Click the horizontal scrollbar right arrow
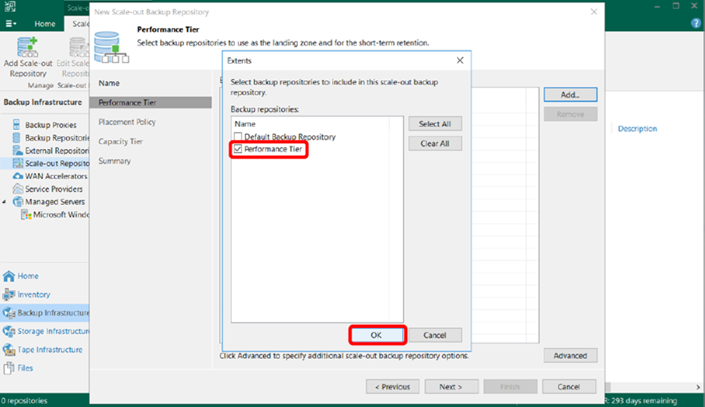Image resolution: width=705 pixels, height=407 pixels. 698,387
